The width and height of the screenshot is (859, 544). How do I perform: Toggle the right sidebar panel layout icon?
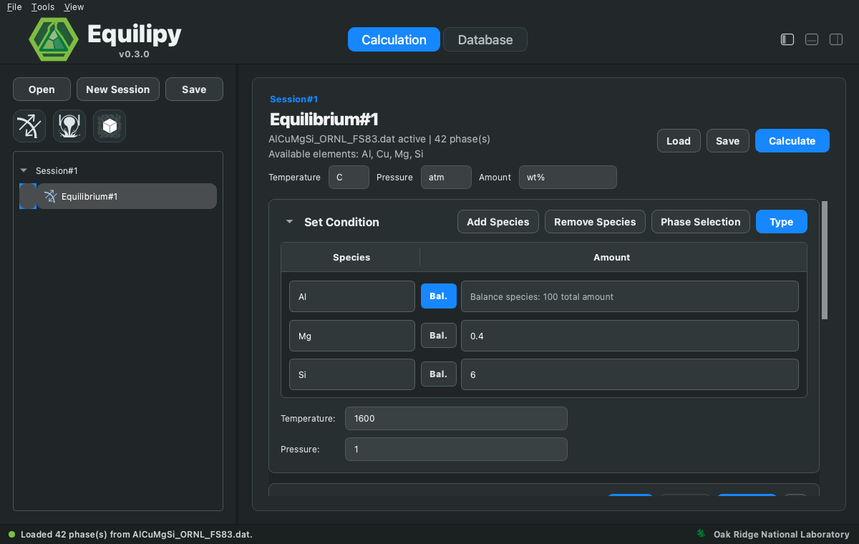pyautogui.click(x=836, y=39)
